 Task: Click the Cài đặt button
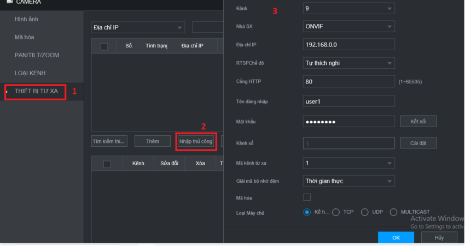coord(418,143)
